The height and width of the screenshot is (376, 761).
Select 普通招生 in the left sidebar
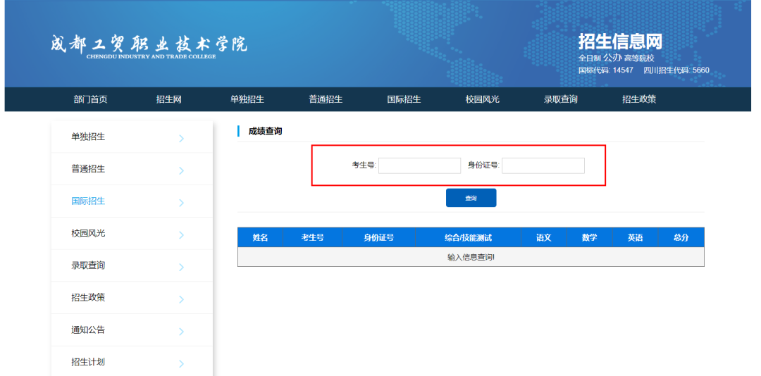point(132,169)
